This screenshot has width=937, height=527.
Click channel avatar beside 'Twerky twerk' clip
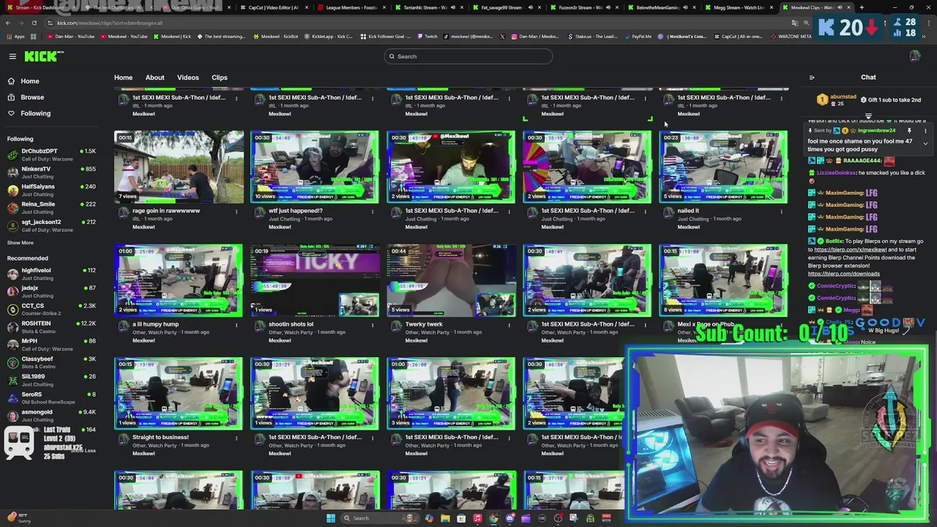pos(396,326)
